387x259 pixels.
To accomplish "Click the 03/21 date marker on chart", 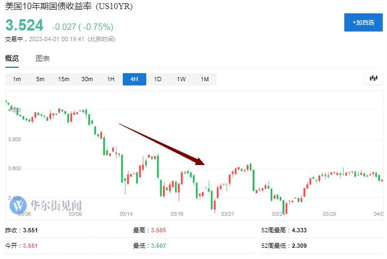I will [x=228, y=214].
